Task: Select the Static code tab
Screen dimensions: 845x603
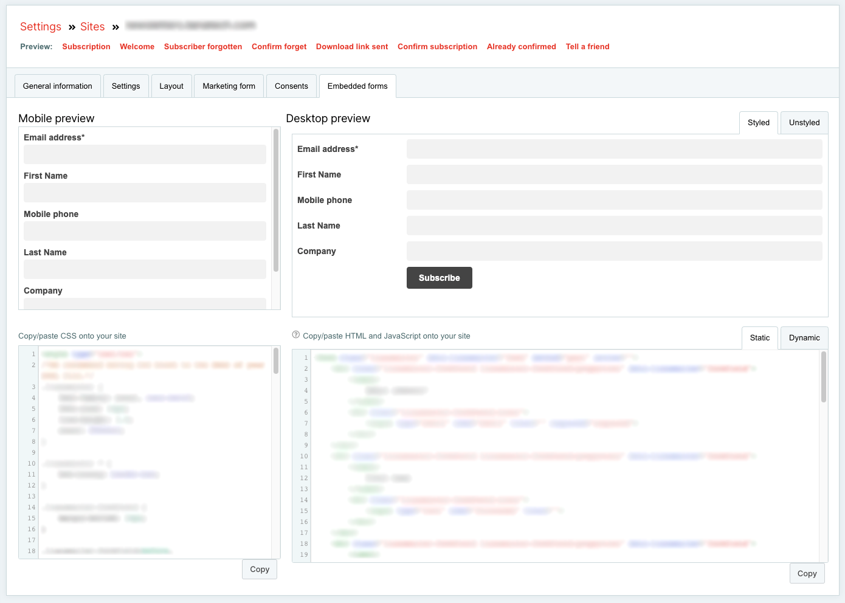Action: (760, 338)
